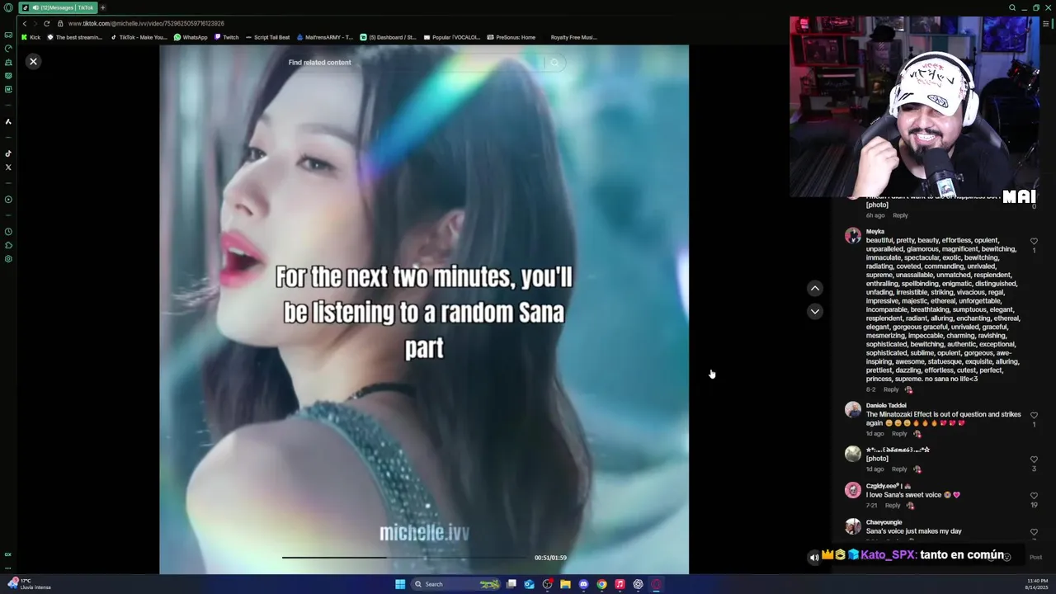Open the sidebar player icon
The image size is (1056, 594).
coord(8,200)
